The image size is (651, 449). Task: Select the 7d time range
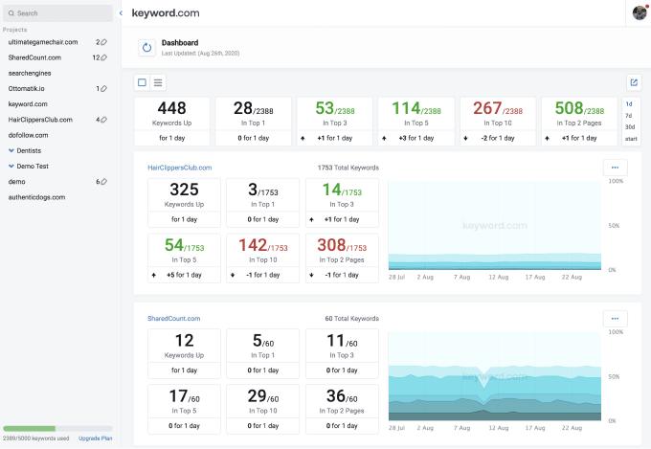(629, 115)
